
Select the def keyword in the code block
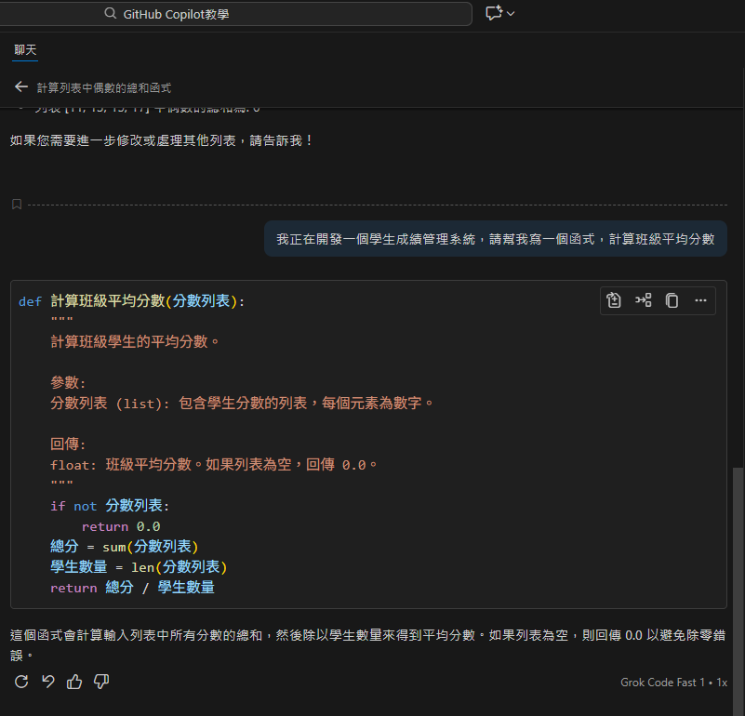tap(30, 300)
